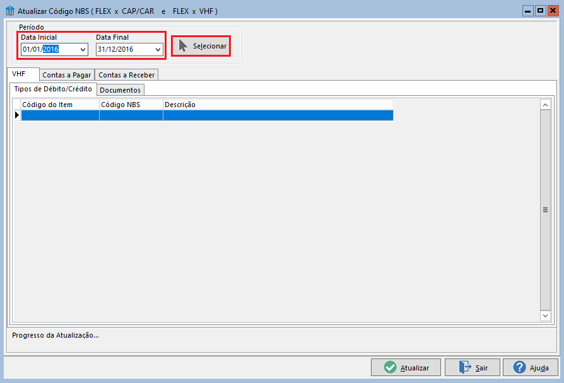Open the Data Final date dropdown
The image size is (564, 383).
158,49
